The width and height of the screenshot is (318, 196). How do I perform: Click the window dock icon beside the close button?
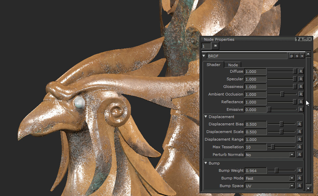pos(306,39)
